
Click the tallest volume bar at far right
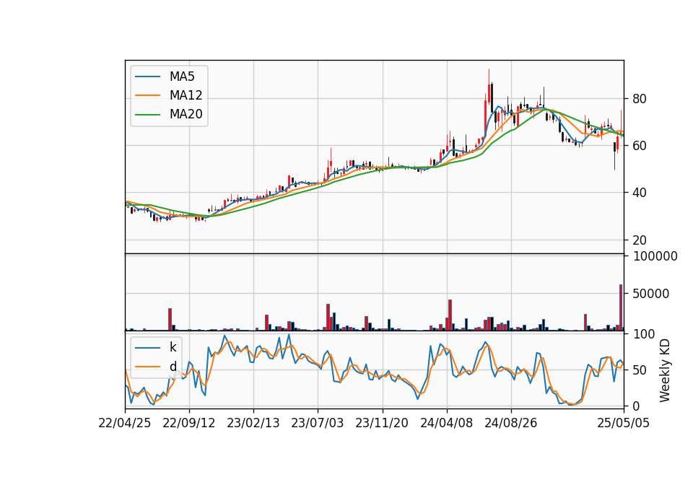pyautogui.click(x=621, y=307)
